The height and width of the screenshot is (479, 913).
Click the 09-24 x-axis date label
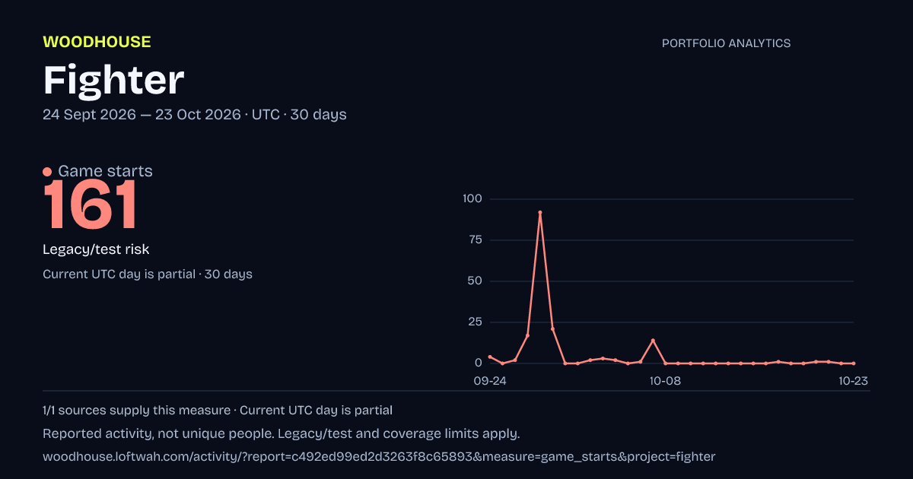490,381
